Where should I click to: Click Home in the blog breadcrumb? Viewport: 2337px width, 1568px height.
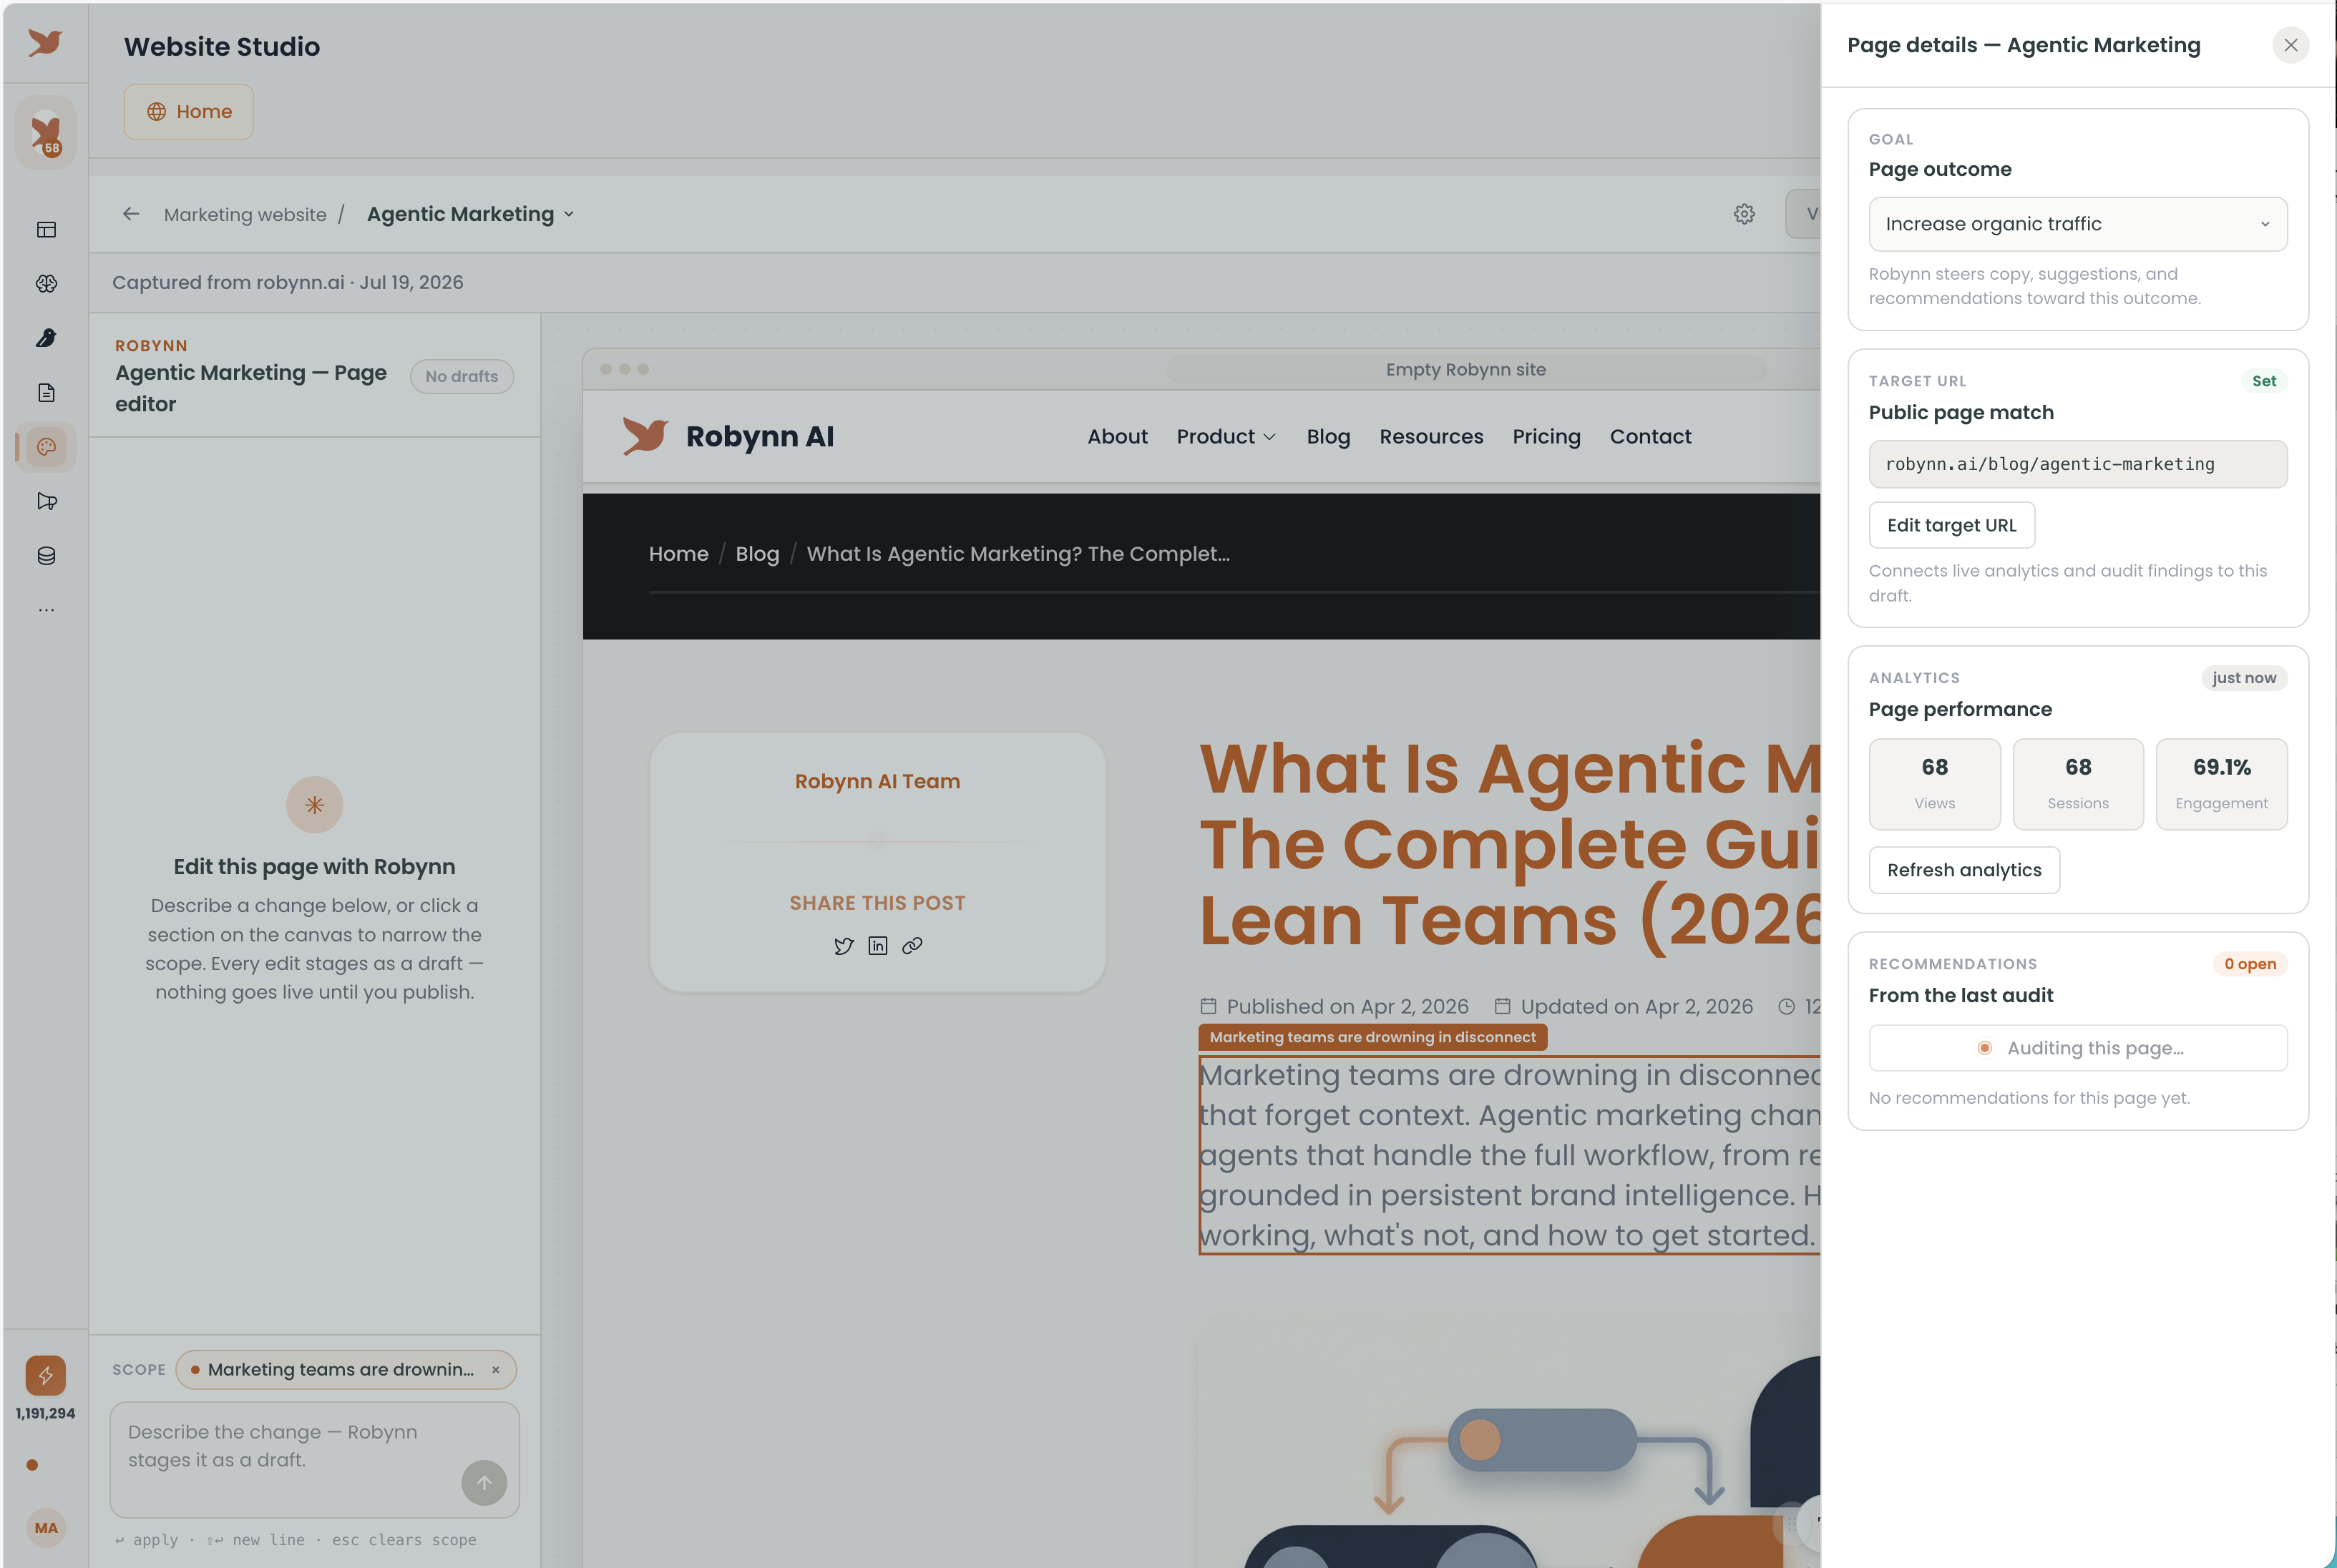[678, 554]
